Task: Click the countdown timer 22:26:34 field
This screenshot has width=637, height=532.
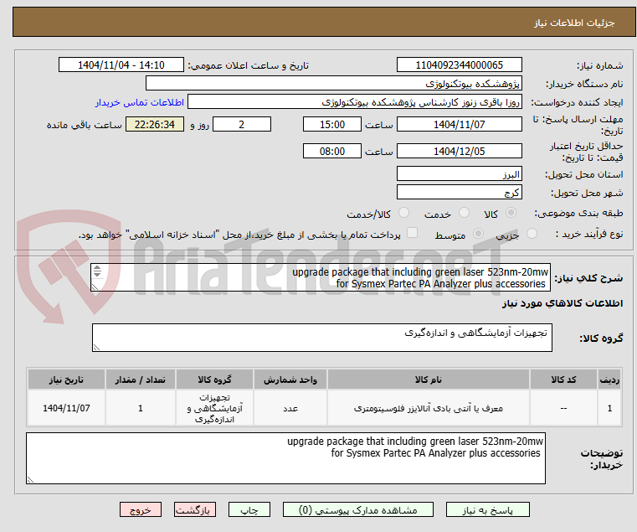Action: (x=154, y=124)
